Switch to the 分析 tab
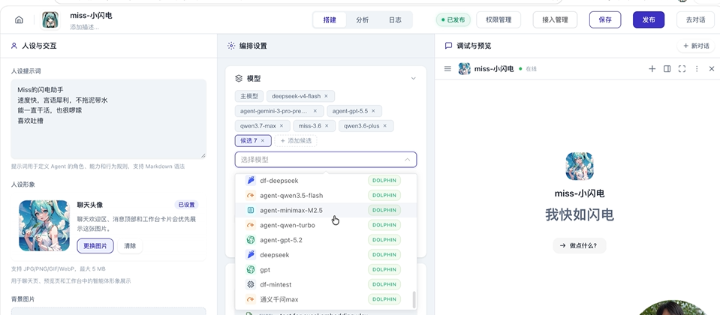Viewport: 720px width, 315px height. click(363, 19)
